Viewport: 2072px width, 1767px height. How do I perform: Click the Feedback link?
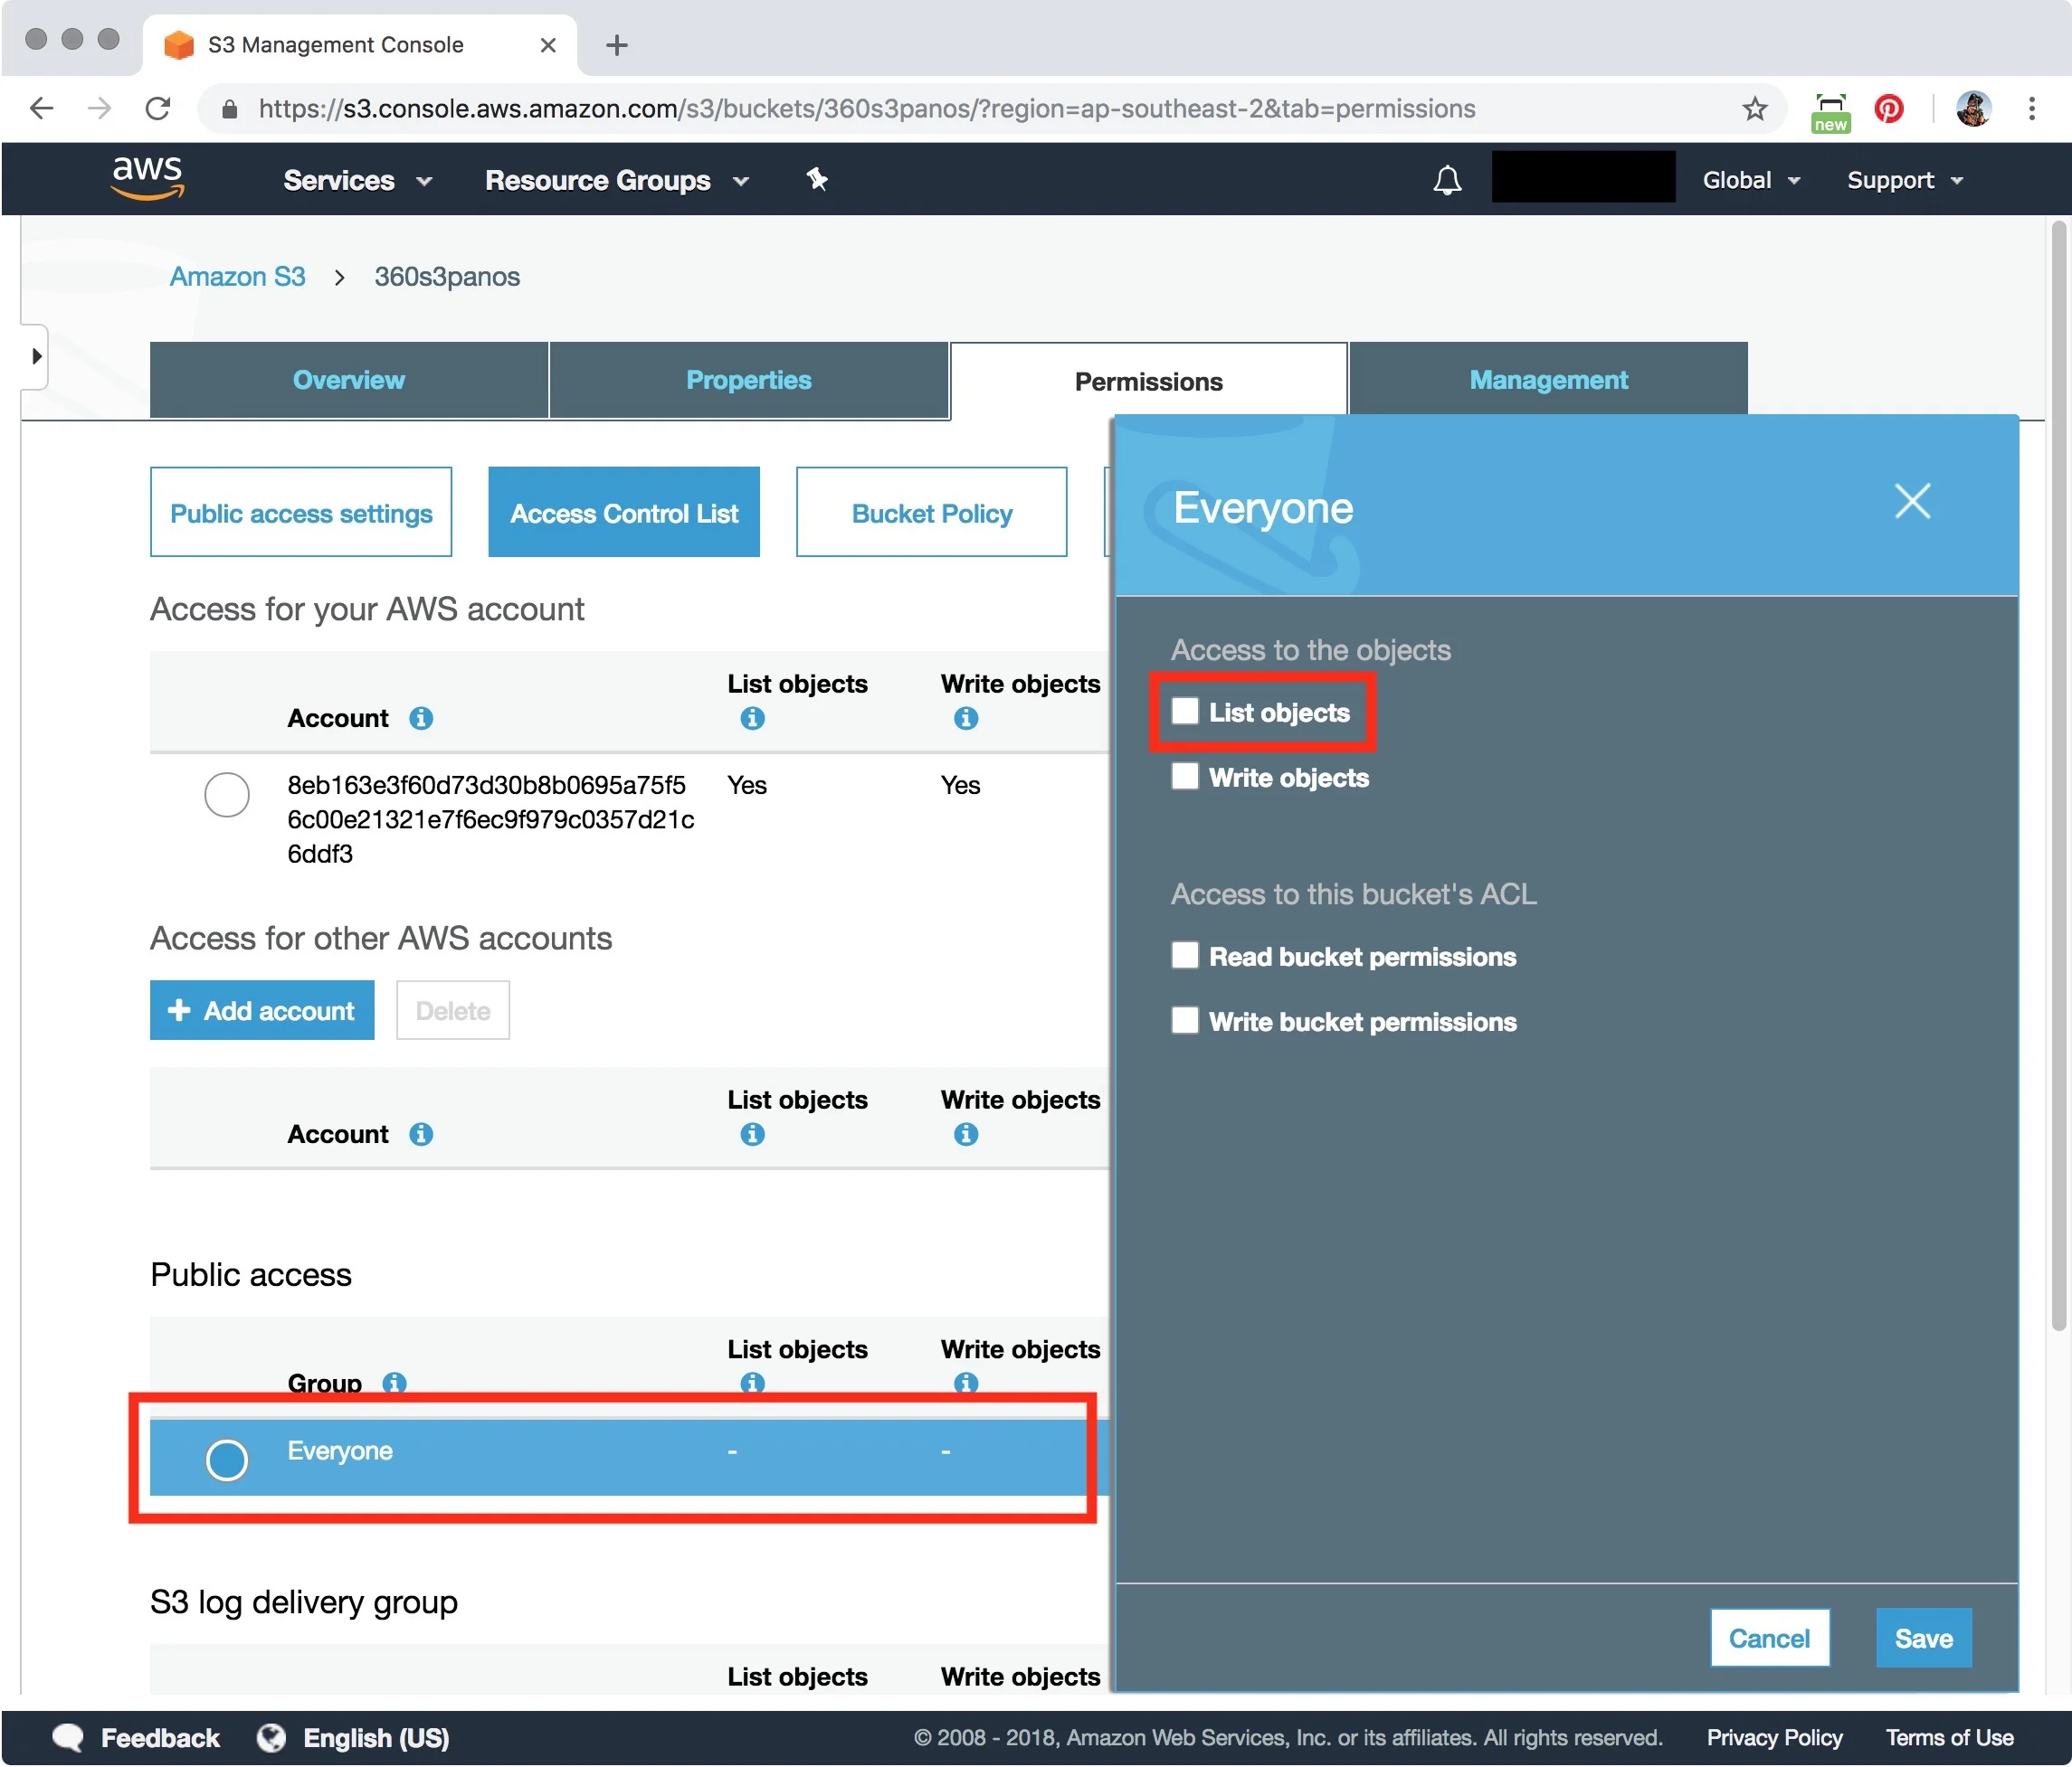[160, 1737]
